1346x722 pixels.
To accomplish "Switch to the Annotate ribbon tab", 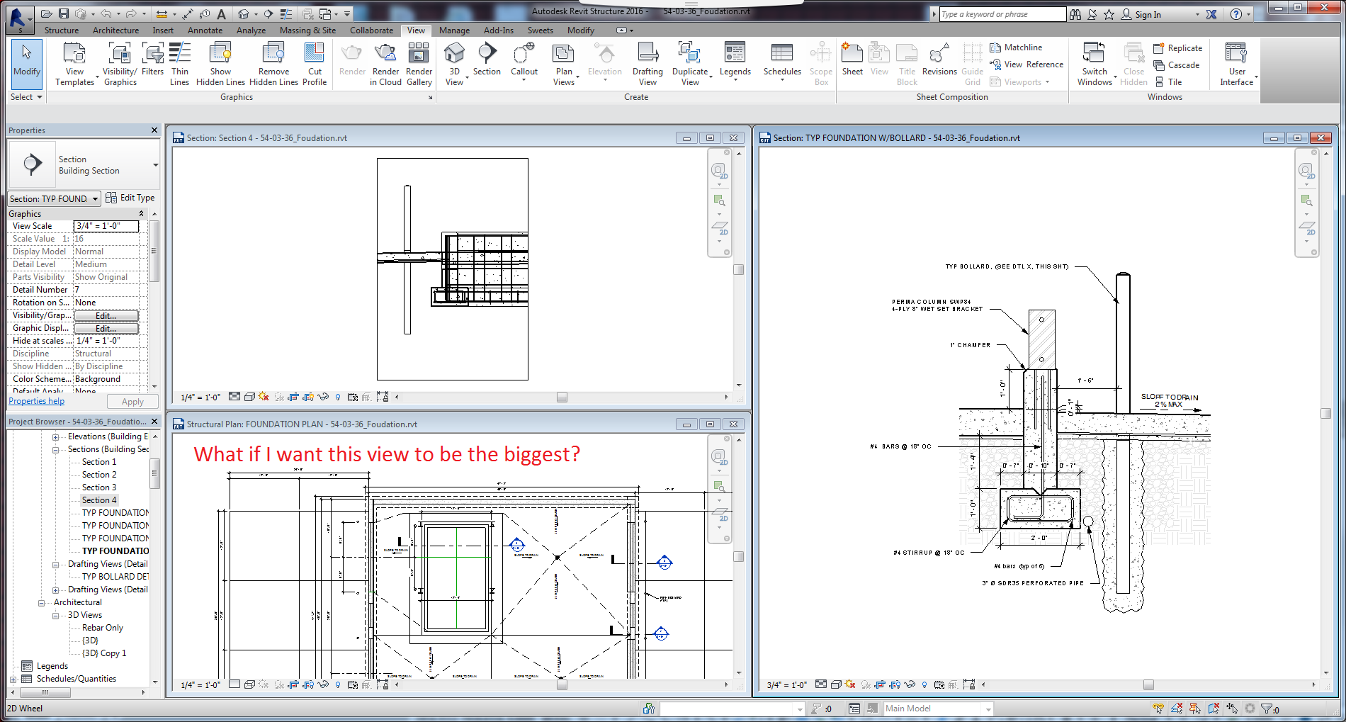I will [205, 30].
